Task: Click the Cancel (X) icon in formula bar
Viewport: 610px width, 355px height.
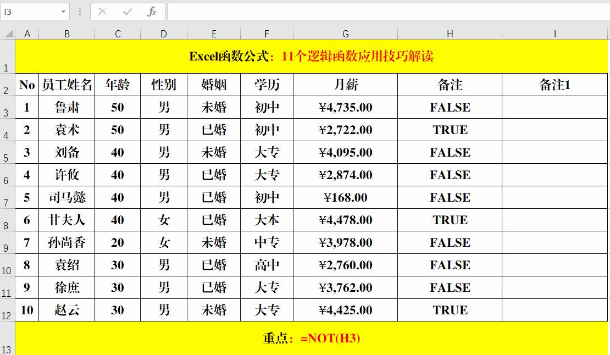Action: click(x=103, y=11)
